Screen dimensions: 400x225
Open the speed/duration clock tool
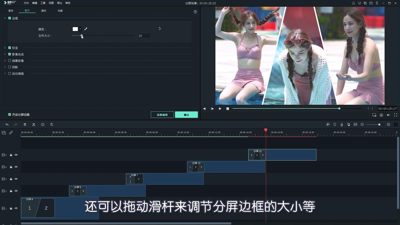click(42, 124)
